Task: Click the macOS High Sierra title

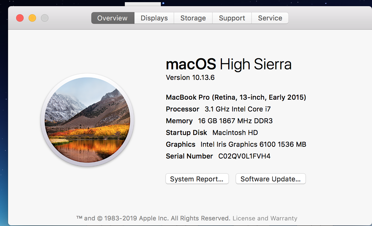Action: pos(229,64)
